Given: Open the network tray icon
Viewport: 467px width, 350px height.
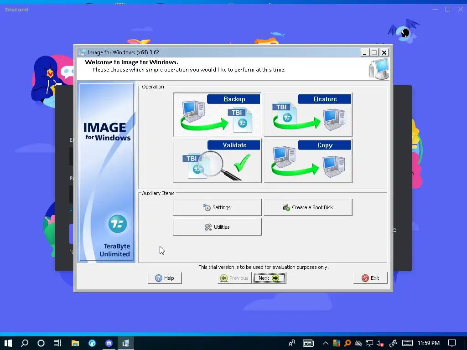Looking at the screenshot, I should [x=369, y=344].
